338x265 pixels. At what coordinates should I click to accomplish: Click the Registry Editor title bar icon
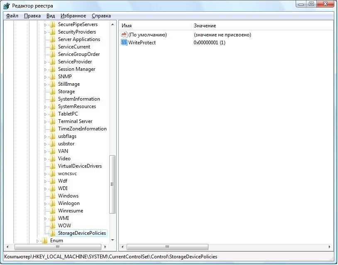(x=7, y=6)
